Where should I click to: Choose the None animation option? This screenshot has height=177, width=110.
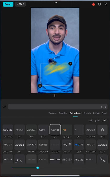tap(102, 130)
